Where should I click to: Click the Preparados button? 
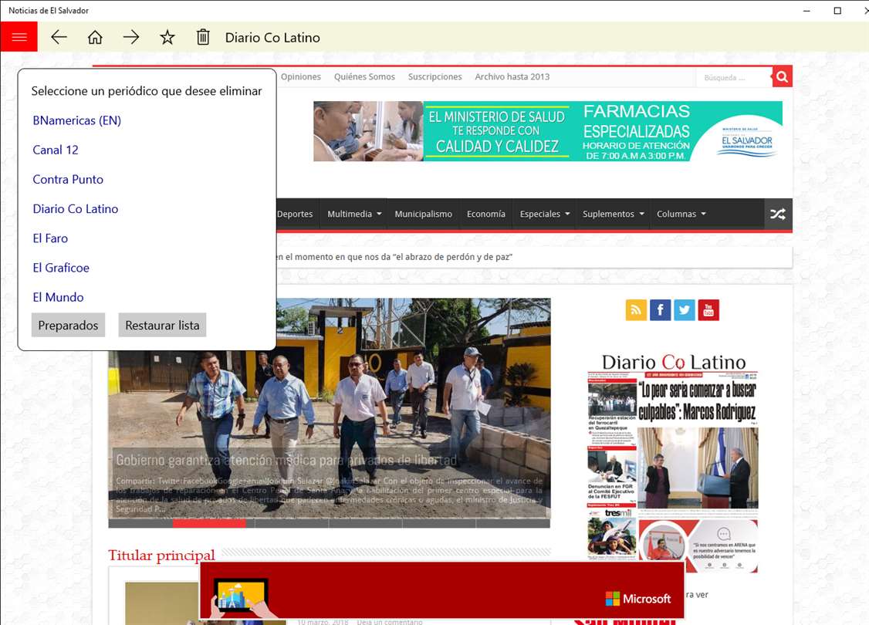68,326
